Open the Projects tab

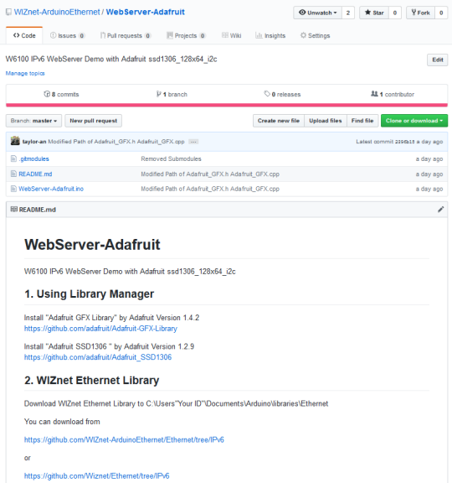tap(186, 35)
